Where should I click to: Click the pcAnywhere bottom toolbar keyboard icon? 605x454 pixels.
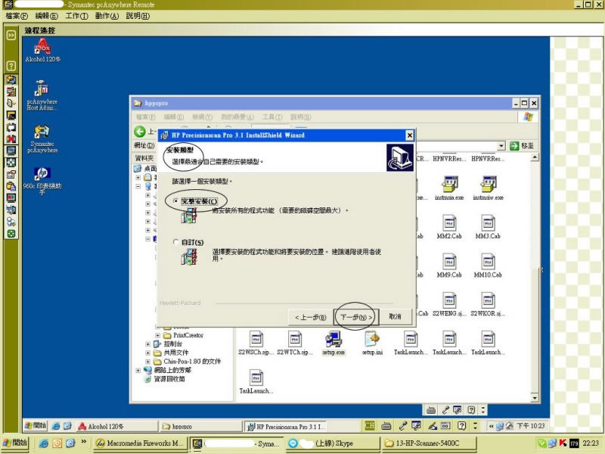click(x=431, y=409)
